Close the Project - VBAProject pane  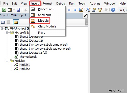(85, 16)
